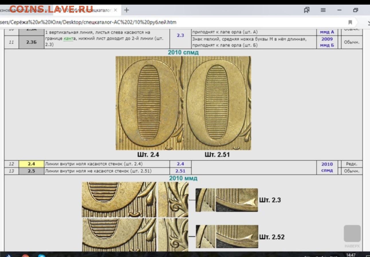Viewport: 370px width, 257px height.
Task: Click the Шт. 2.52 caption
Action: point(272,237)
